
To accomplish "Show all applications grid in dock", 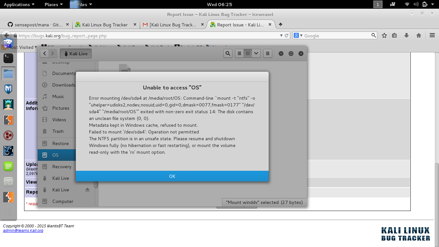I will [8, 213].
